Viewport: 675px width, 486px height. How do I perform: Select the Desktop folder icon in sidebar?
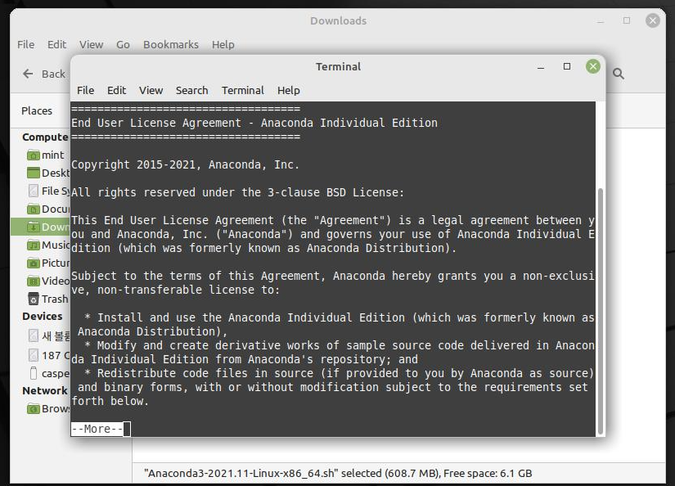pos(34,173)
